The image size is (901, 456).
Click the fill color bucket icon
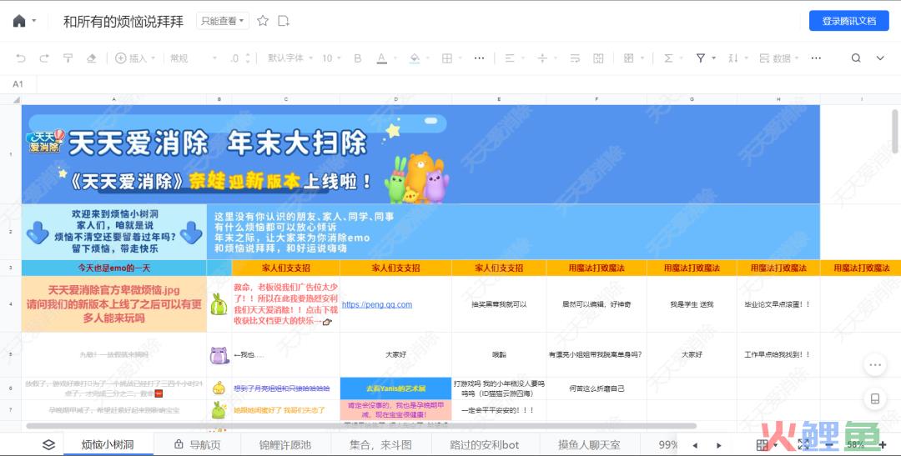tap(415, 58)
